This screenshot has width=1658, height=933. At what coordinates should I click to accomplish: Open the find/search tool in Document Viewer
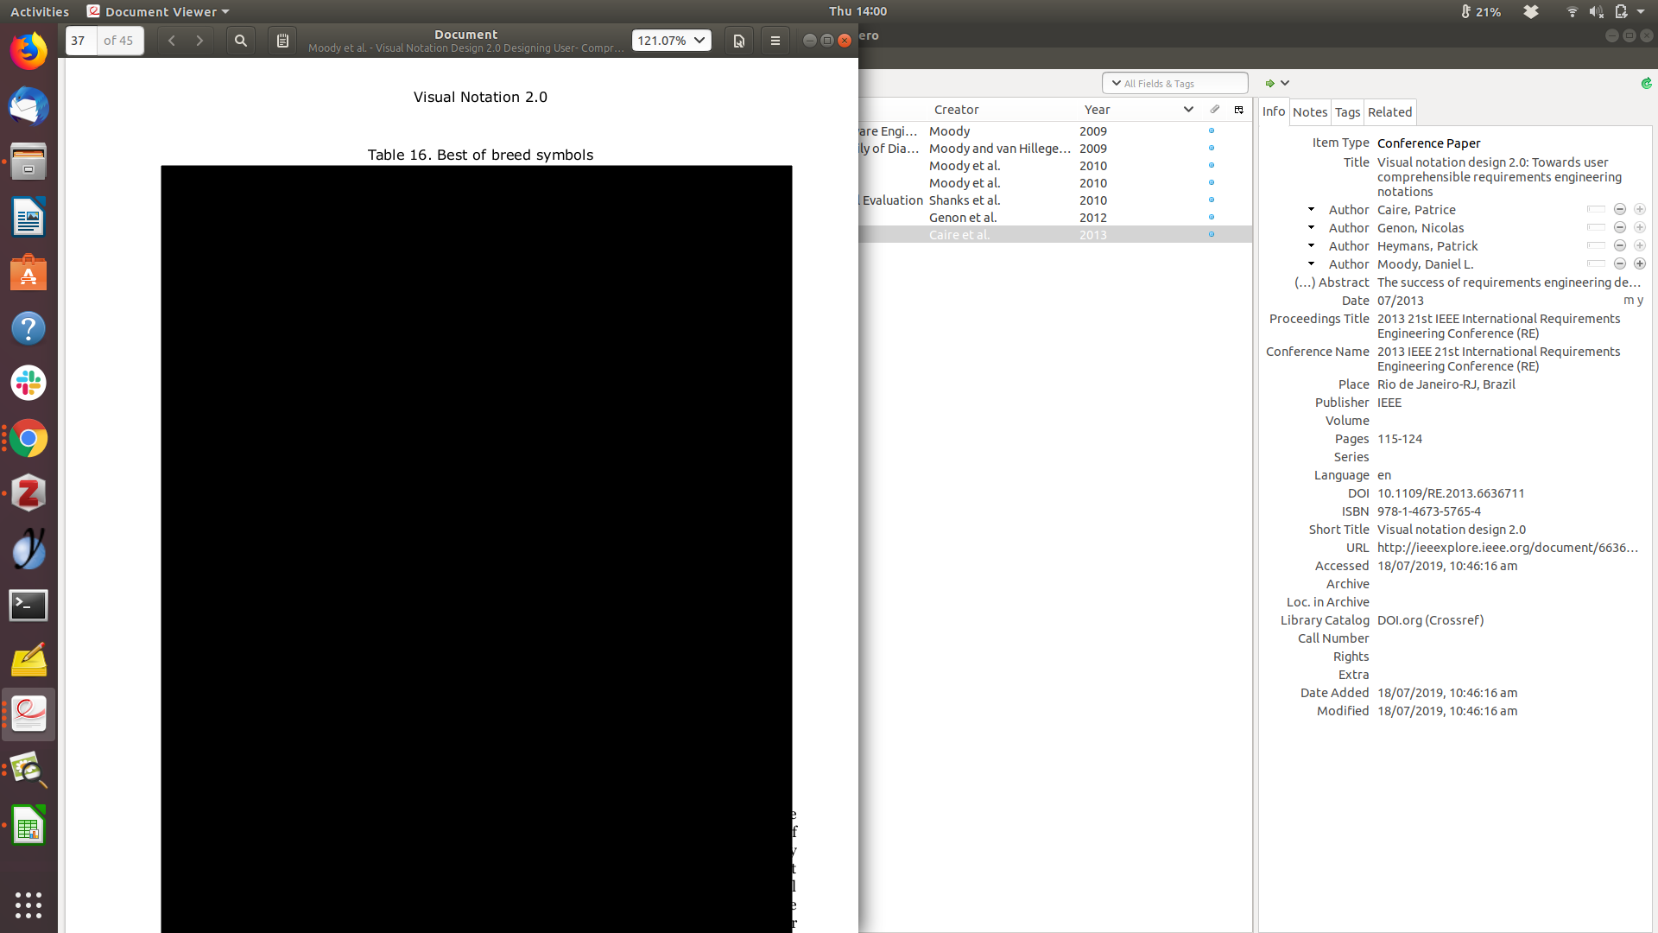coord(241,41)
